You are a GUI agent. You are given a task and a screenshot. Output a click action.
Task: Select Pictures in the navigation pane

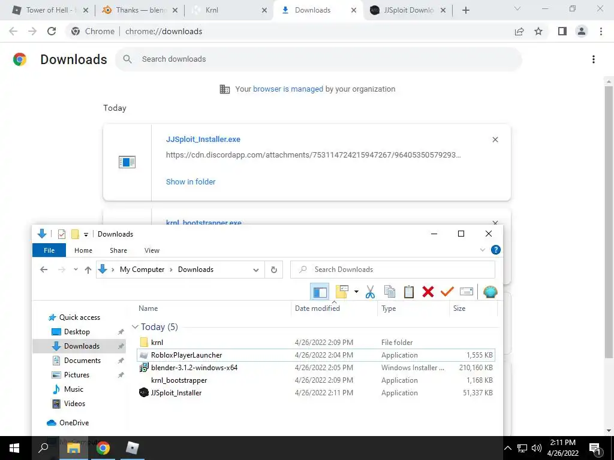(x=77, y=375)
